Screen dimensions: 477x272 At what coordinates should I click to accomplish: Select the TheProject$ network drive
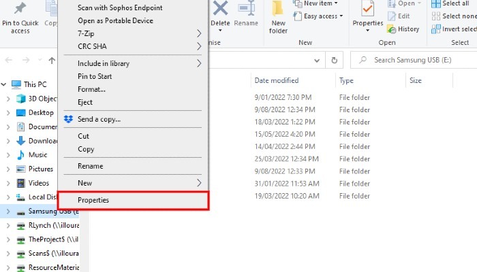(x=48, y=239)
